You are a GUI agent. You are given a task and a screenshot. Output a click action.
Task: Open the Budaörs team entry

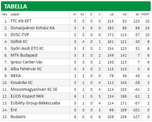click(x=18, y=117)
